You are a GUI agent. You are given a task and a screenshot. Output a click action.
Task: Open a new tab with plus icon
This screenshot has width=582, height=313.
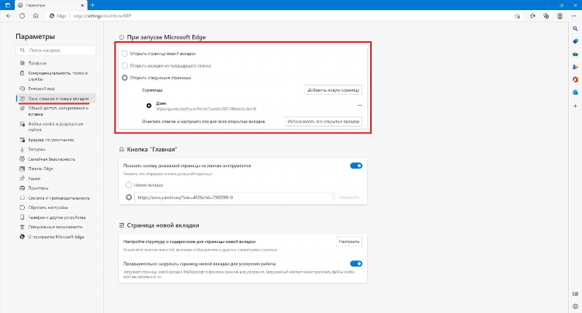pyautogui.click(x=93, y=5)
